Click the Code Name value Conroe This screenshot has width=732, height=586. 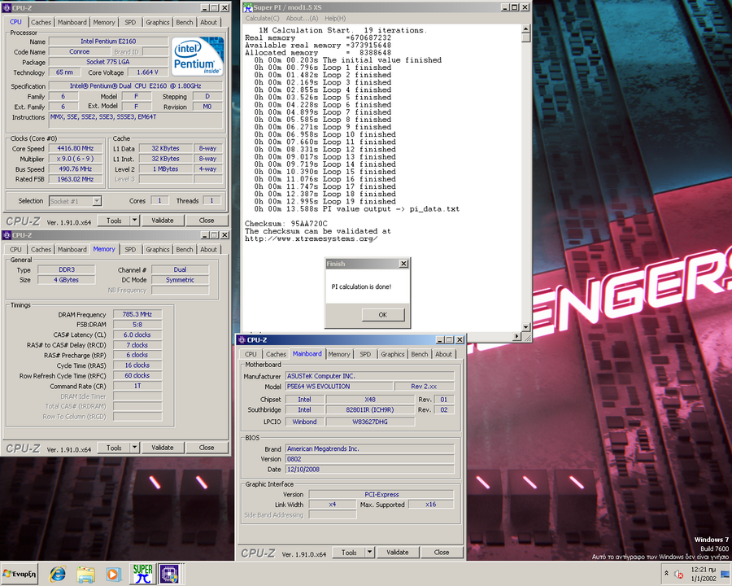pos(80,52)
